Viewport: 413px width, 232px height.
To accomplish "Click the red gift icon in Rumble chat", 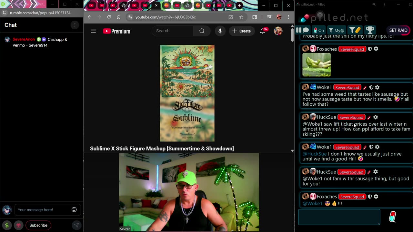I will pos(19,225).
